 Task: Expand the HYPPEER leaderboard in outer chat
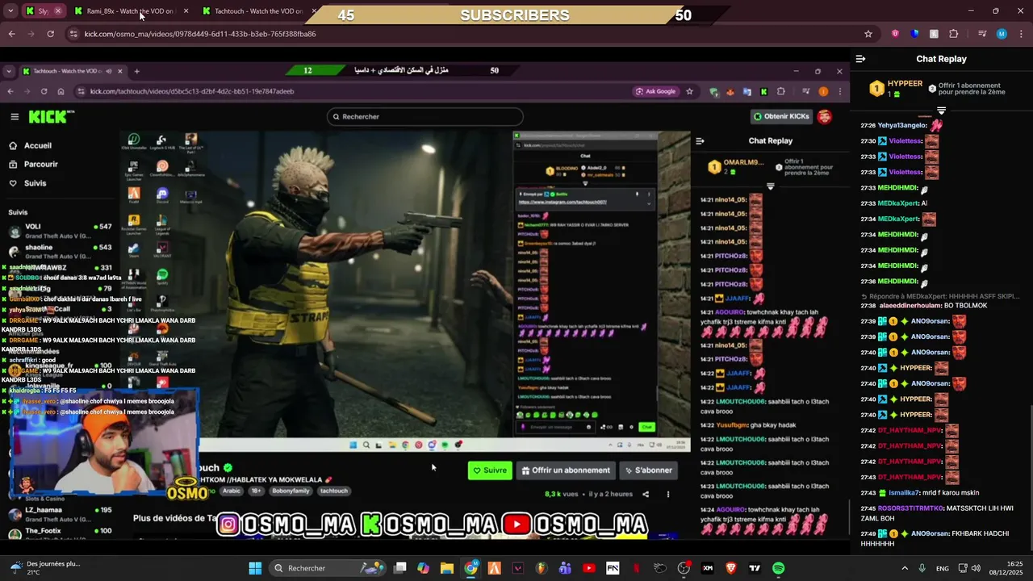[x=941, y=110]
